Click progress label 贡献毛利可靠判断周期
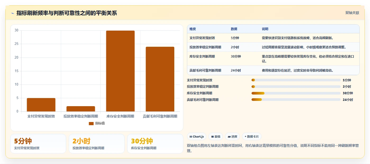370x164 pixels. [x=203, y=100]
